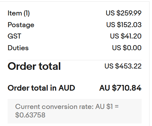This screenshot has height=126, width=152.
Task: Click the Current conversion rate text
Action: [x=54, y=107]
